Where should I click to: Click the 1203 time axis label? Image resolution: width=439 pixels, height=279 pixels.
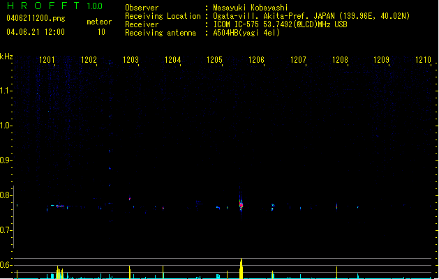(131, 59)
